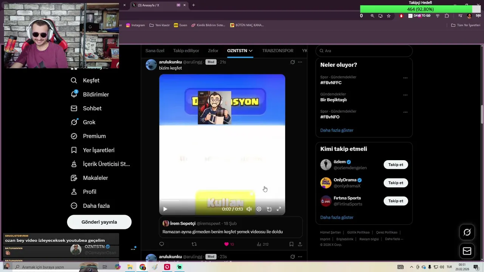View analytics showing 212 views
This screenshot has height=272, width=484.
[x=262, y=244]
